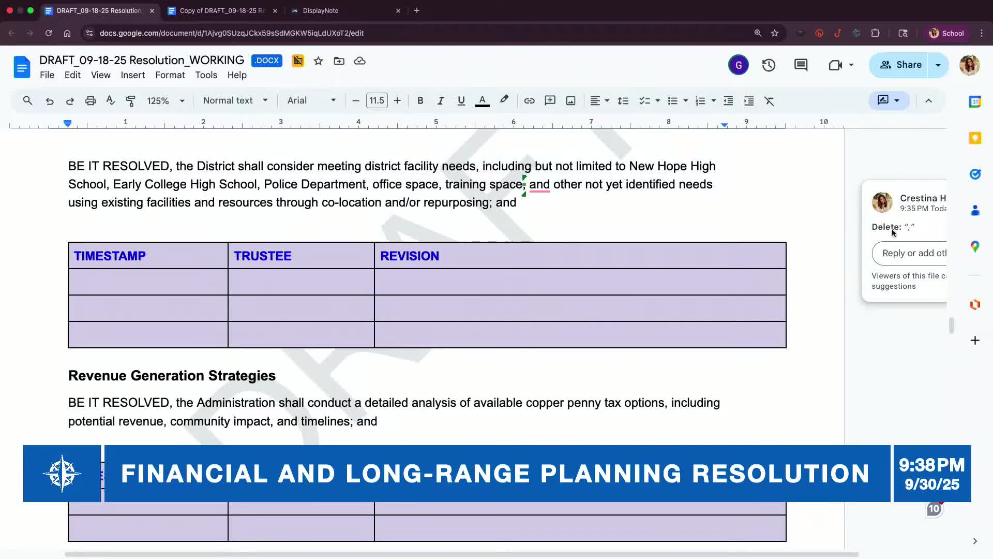Open the text color picker
Viewport: 993px width, 559px height.
pyautogui.click(x=482, y=101)
